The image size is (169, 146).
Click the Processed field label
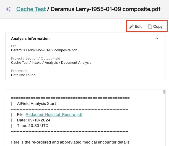click(19, 71)
